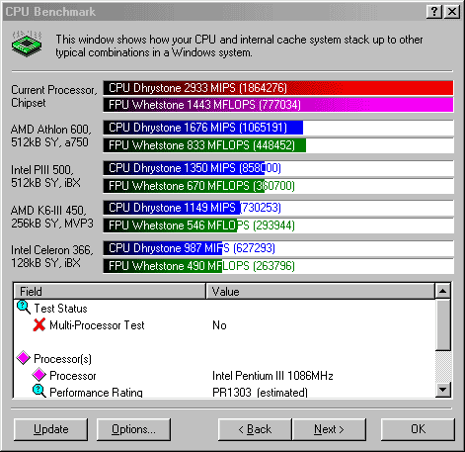465x452 pixels.
Task: Click the red X Multi-Processor Test icon
Action: click(39, 324)
